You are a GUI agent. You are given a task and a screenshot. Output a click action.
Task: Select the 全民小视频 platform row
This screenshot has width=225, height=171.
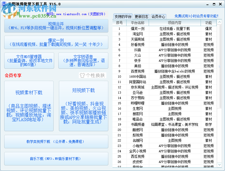click(x=165, y=151)
